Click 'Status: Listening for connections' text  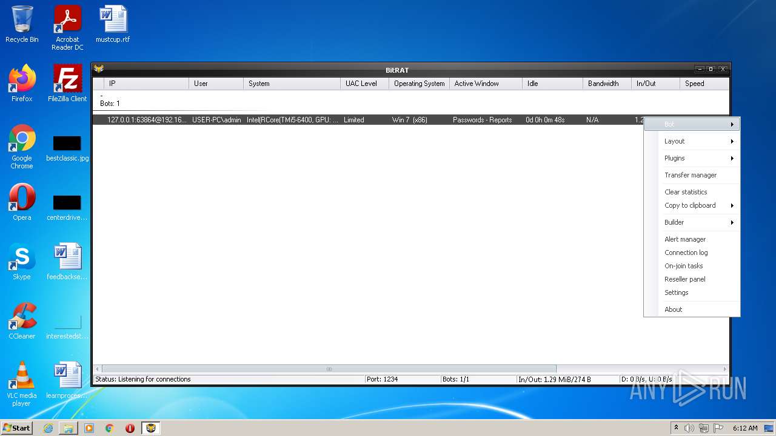143,379
